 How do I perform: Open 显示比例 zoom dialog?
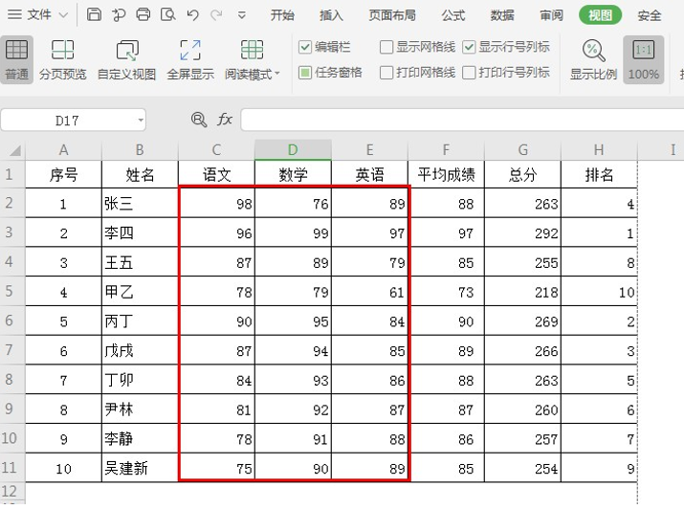[593, 59]
